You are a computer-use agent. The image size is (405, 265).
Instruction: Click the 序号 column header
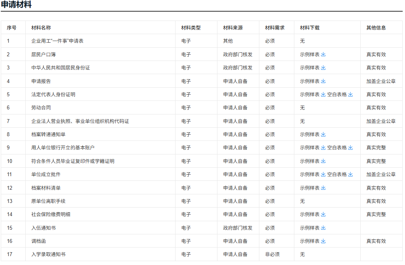pos(11,28)
